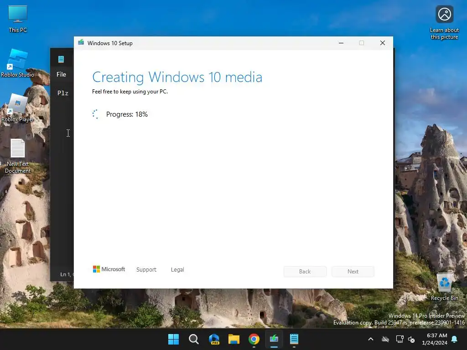The width and height of the screenshot is (467, 350).
Task: Click inside Notepad text reading Plz
Action: pyautogui.click(x=63, y=93)
